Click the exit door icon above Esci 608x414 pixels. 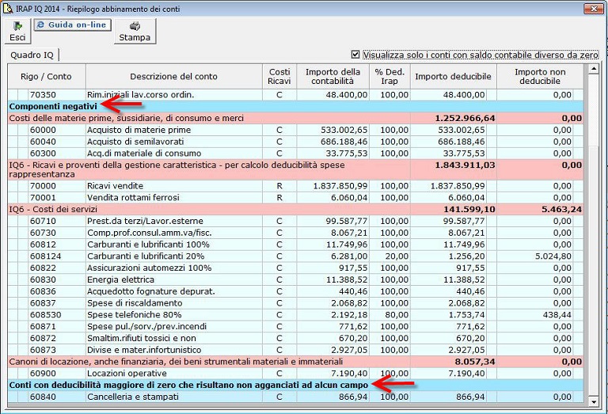17,26
